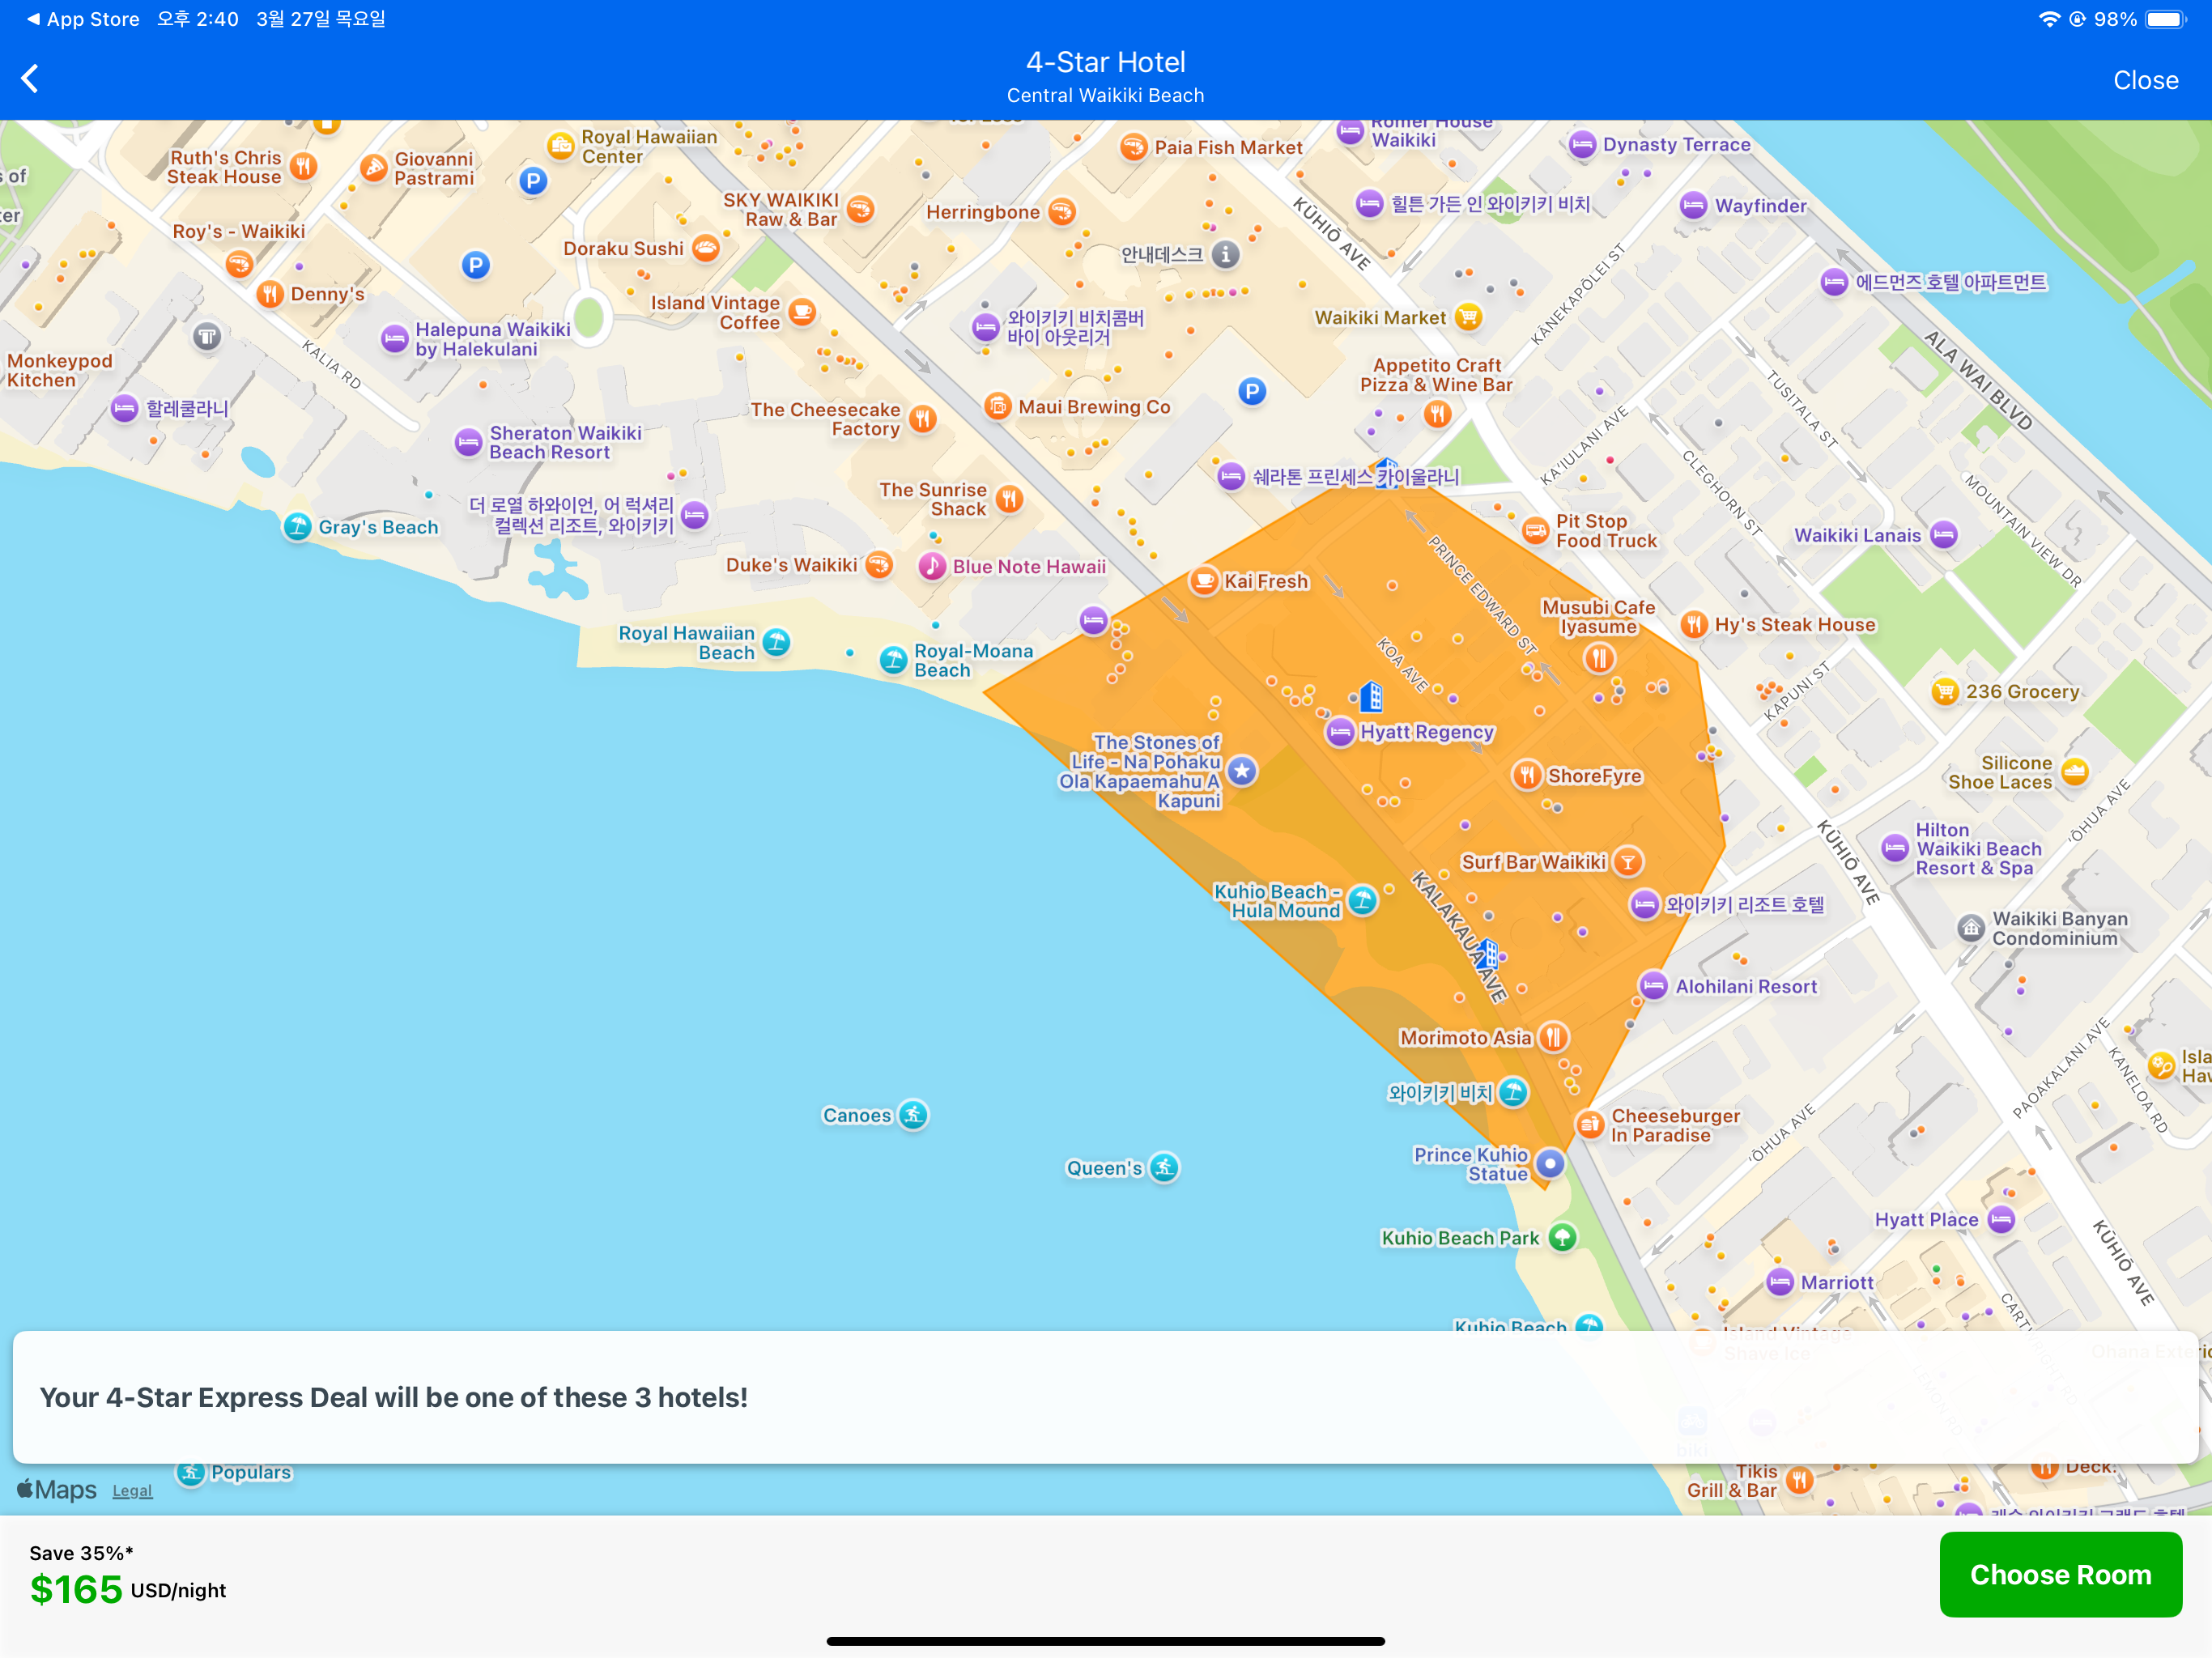
Task: Select the ShoreFyre restaurant icon
Action: 1527,775
